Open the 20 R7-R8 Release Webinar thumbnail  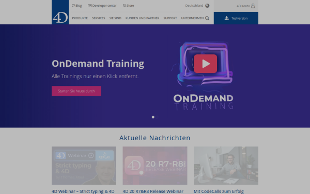click(x=155, y=166)
